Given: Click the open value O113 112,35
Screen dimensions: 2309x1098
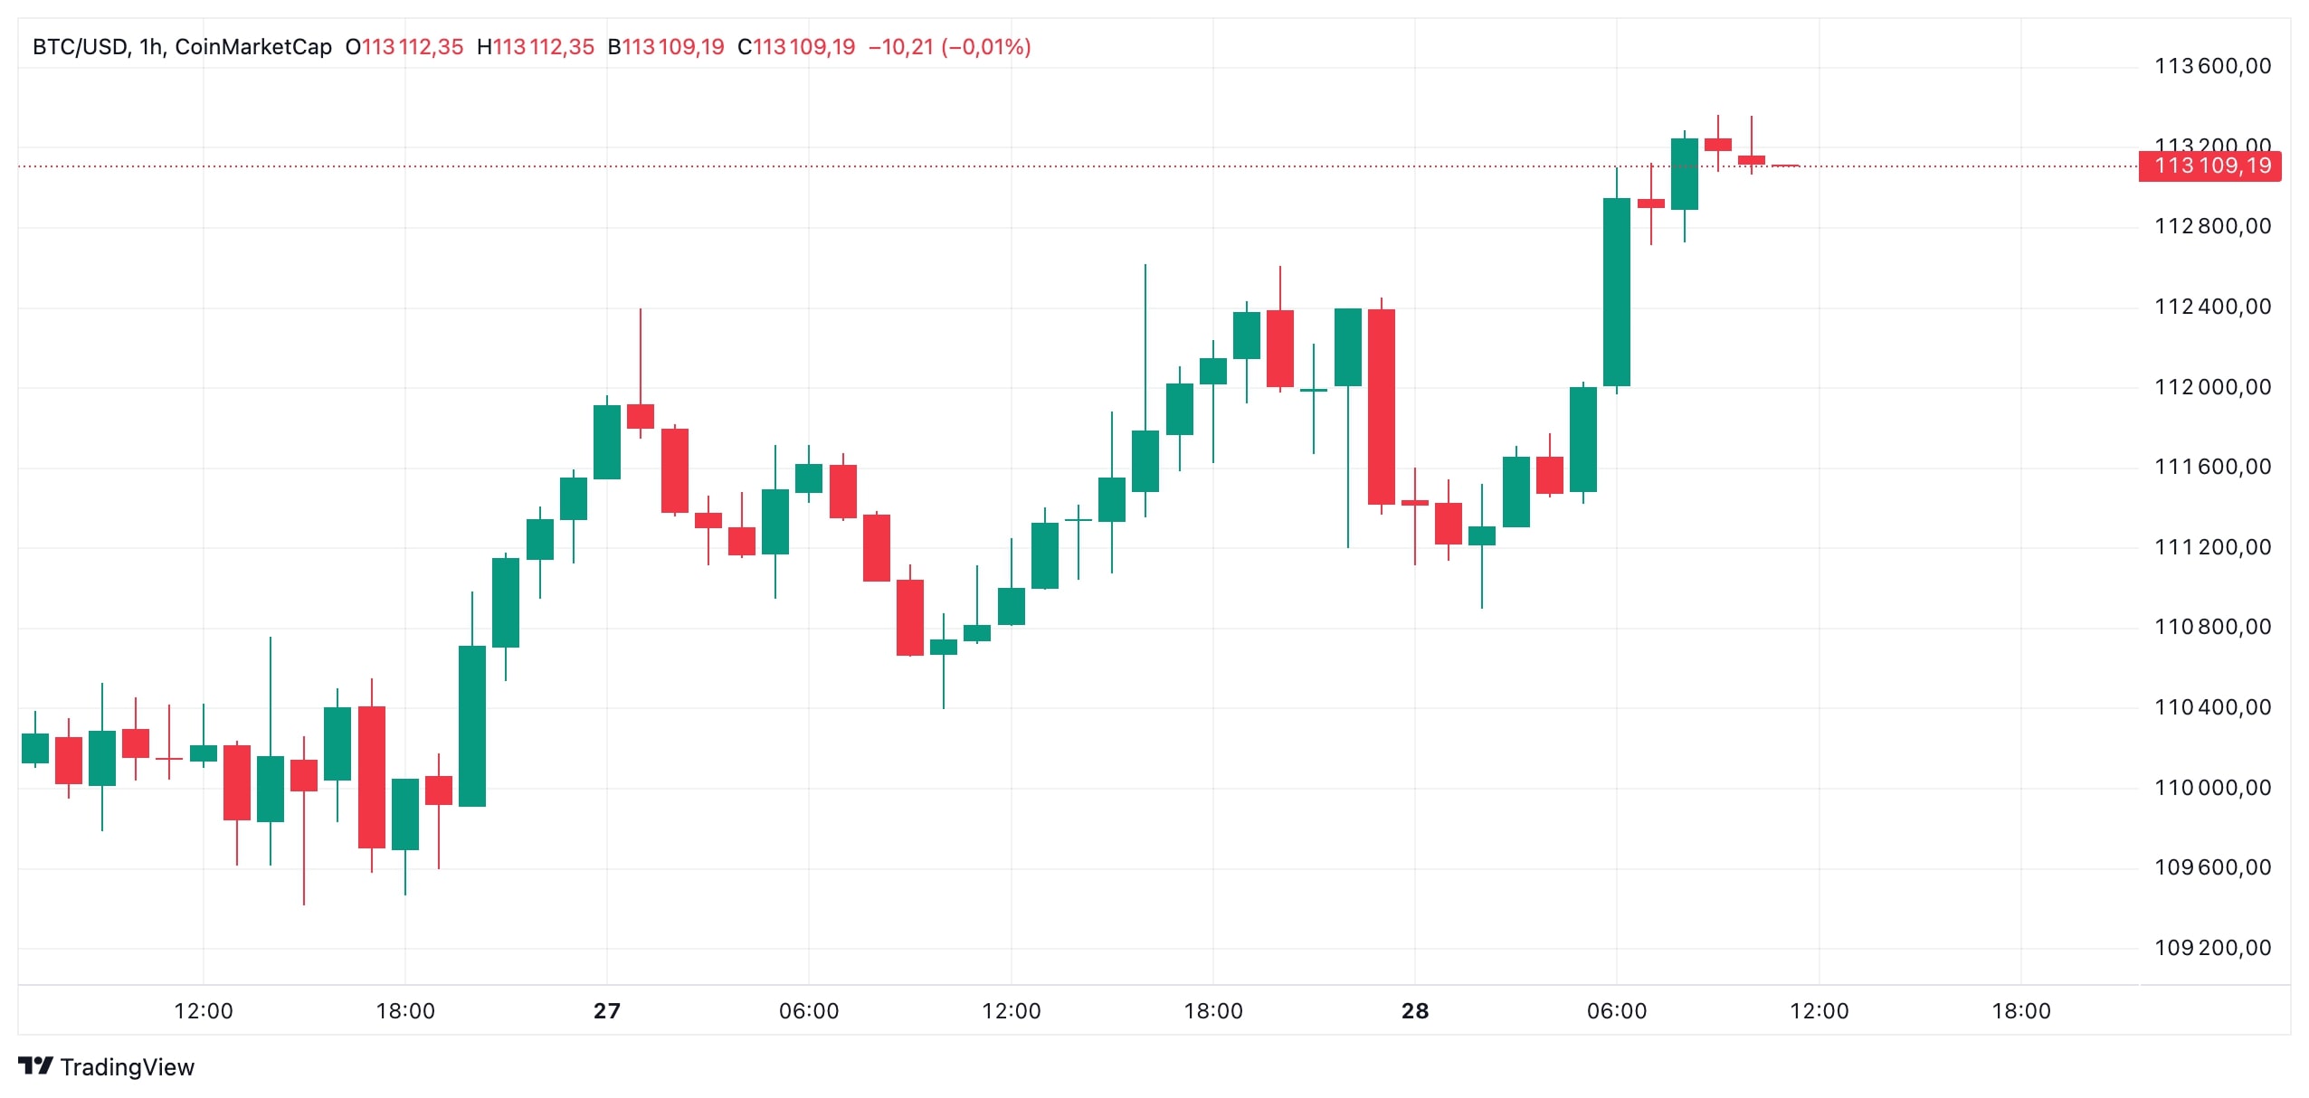Looking at the screenshot, I should click(404, 47).
